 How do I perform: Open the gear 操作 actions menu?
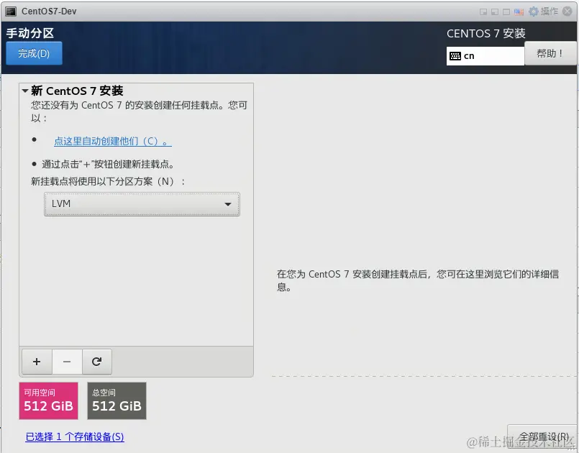(x=543, y=12)
